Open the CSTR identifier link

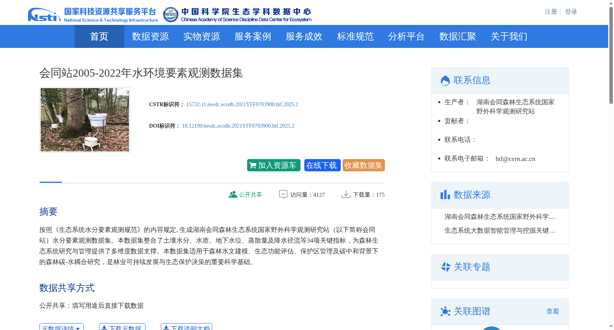point(242,104)
